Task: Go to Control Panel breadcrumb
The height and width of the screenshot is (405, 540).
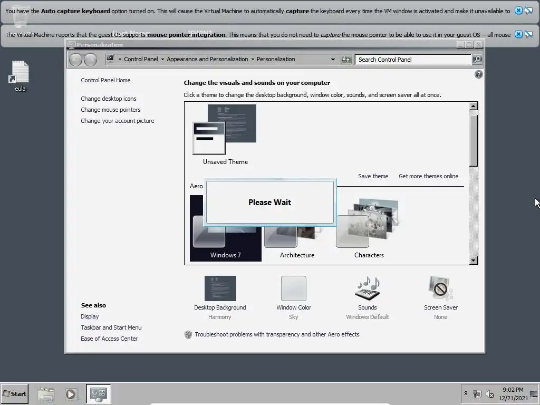Action: point(141,59)
